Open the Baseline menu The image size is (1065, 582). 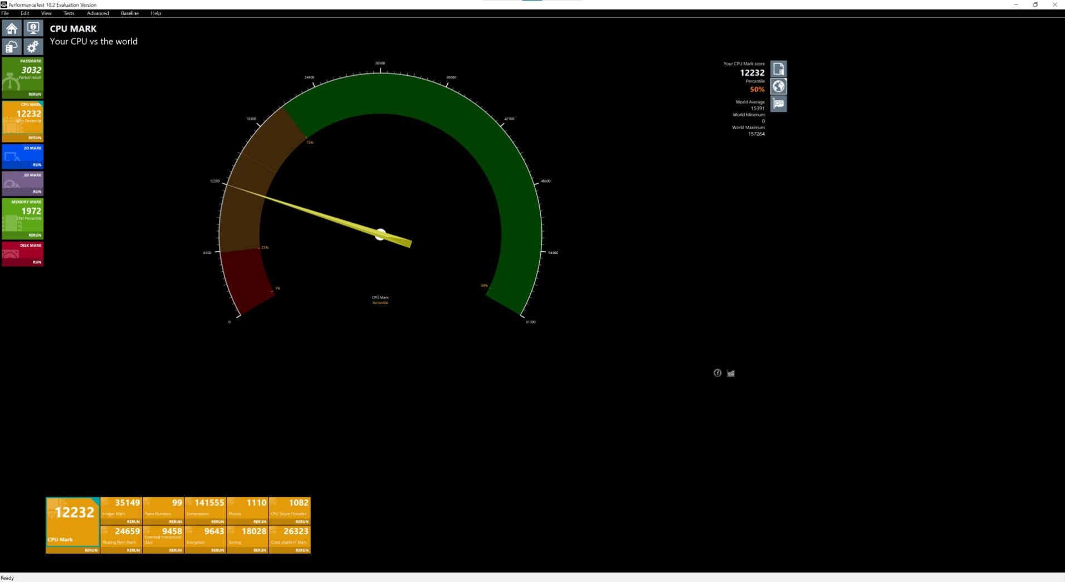tap(130, 13)
